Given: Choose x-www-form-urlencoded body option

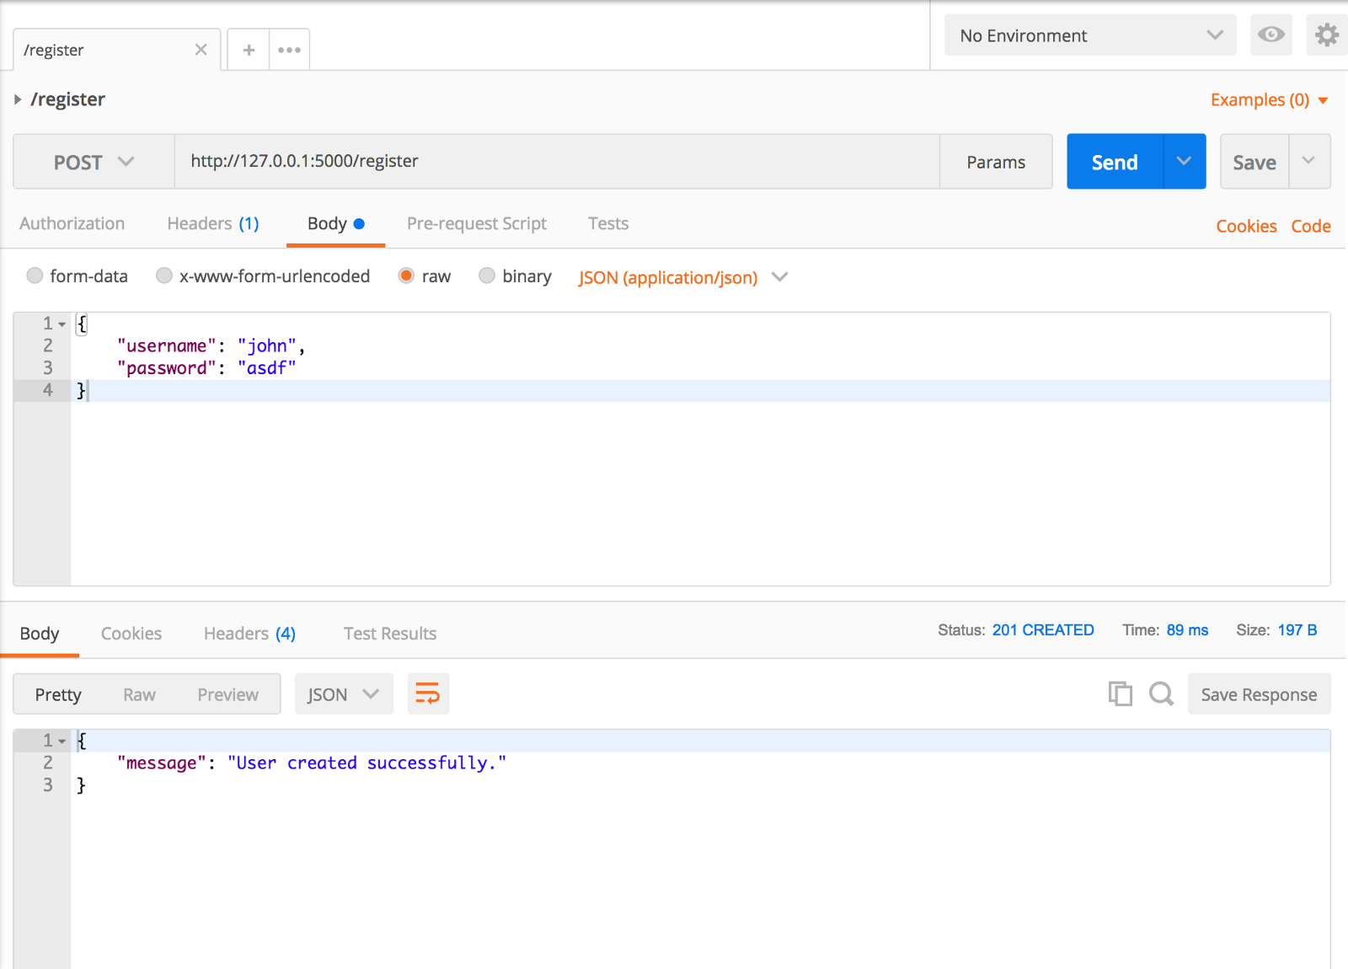Looking at the screenshot, I should click(164, 276).
